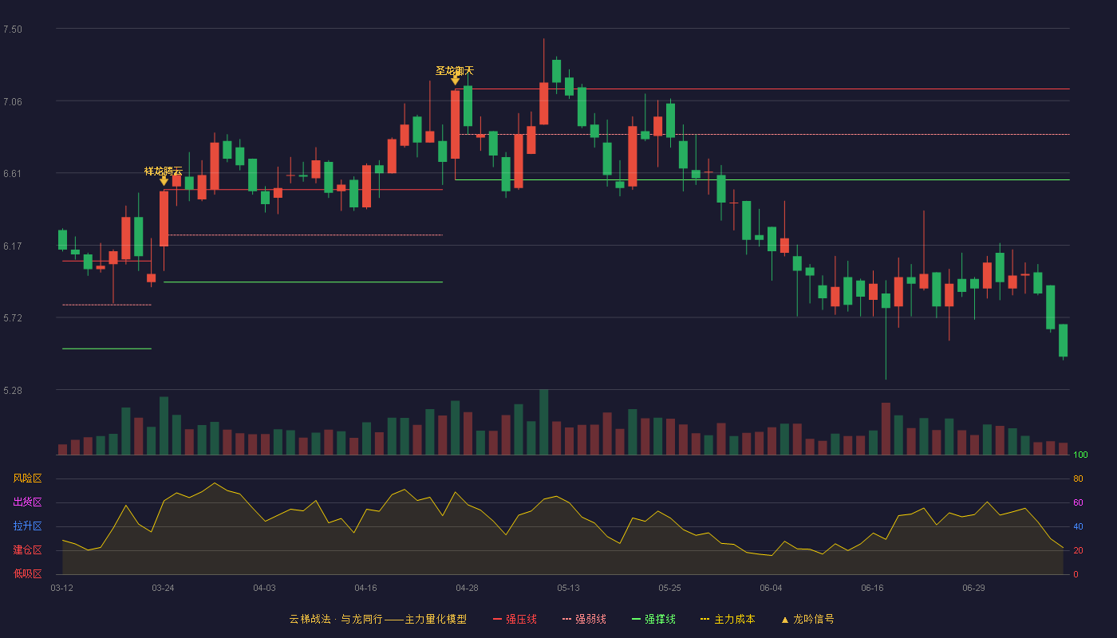The width and height of the screenshot is (1117, 638).
Task: Click the 6.61 price axis label
Action: [x=13, y=174]
